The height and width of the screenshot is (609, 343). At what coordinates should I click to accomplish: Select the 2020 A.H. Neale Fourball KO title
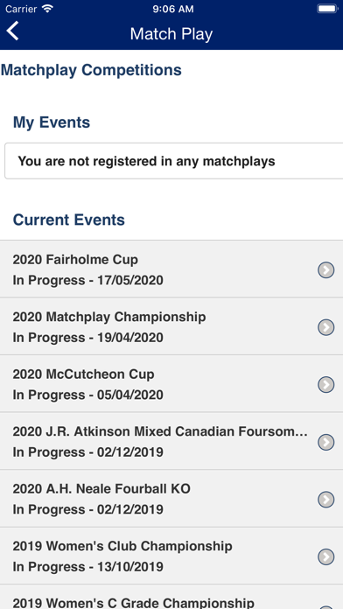click(x=101, y=488)
